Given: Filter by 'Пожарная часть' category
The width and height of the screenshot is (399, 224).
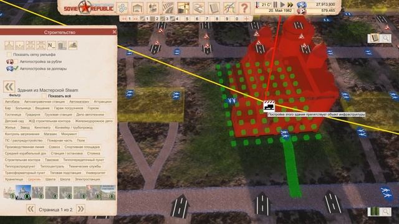Looking at the screenshot, I should tap(60, 141).
